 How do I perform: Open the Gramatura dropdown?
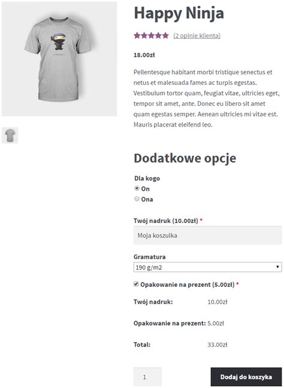click(207, 267)
